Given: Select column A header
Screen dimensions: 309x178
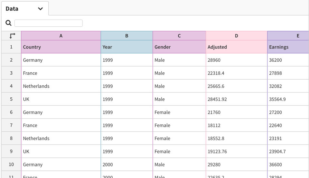Looking at the screenshot, I should 61,36.
